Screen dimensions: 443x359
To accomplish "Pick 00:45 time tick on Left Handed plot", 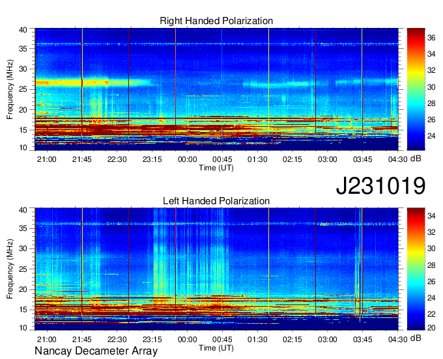I will coord(222,339).
